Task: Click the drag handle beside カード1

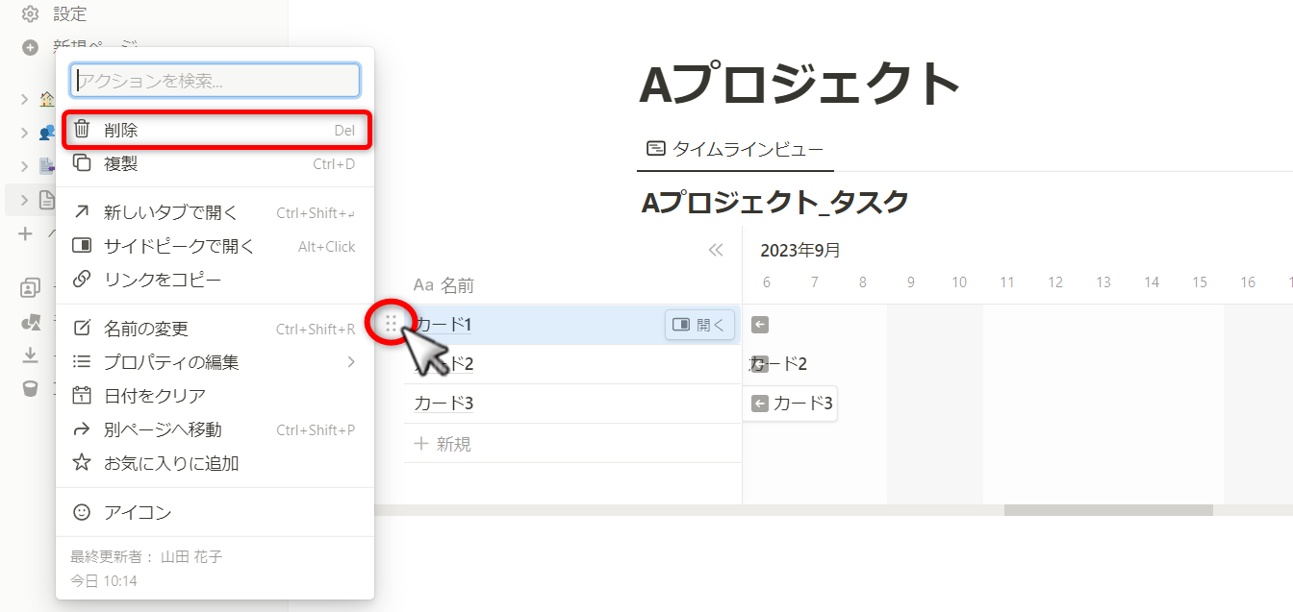Action: pyautogui.click(x=391, y=325)
